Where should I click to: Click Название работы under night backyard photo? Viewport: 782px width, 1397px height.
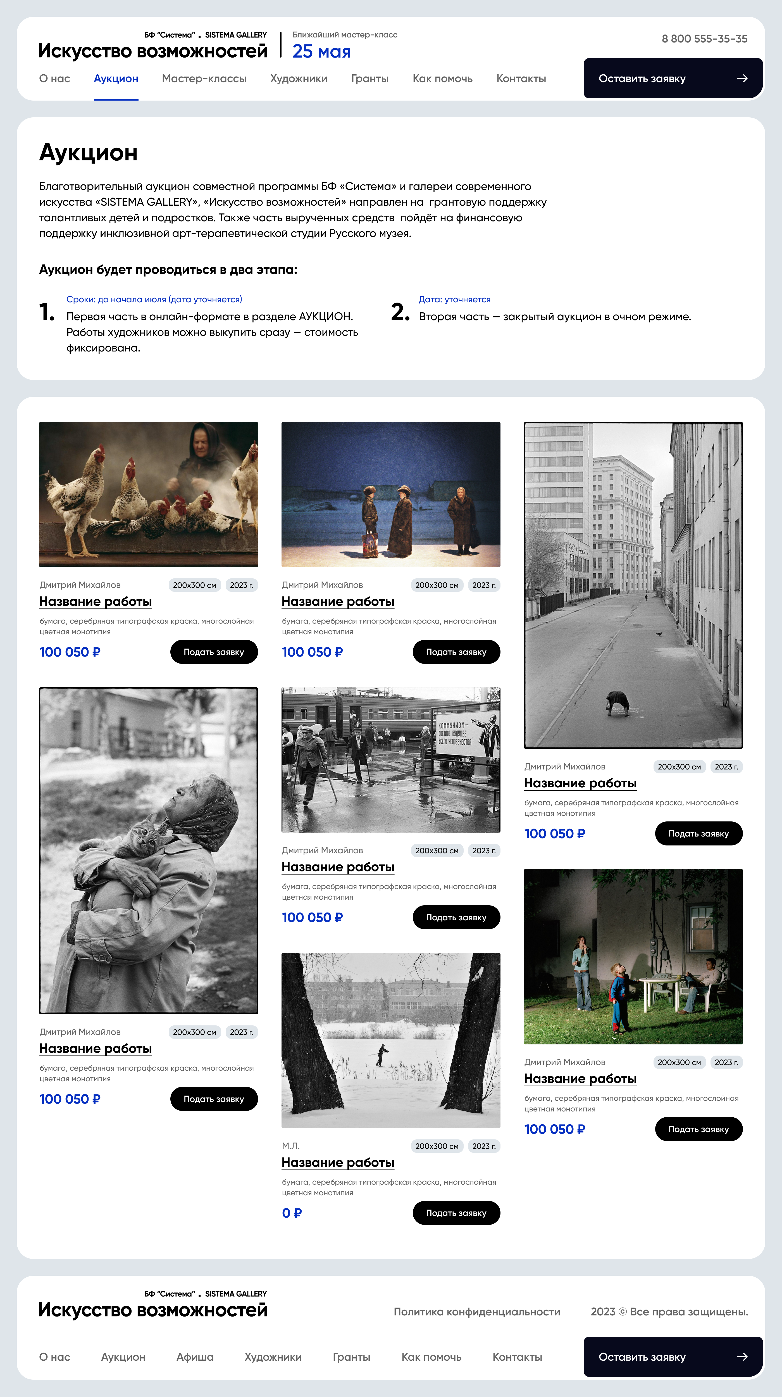(580, 1079)
